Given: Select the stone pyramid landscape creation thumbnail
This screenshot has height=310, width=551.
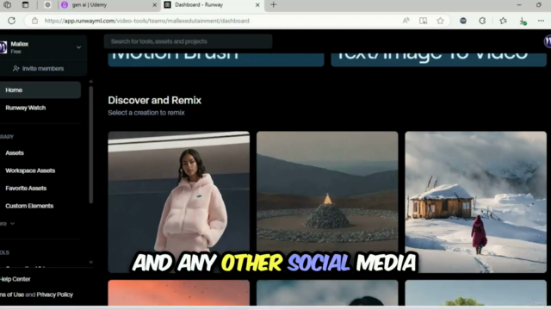Looking at the screenshot, I should click(327, 202).
